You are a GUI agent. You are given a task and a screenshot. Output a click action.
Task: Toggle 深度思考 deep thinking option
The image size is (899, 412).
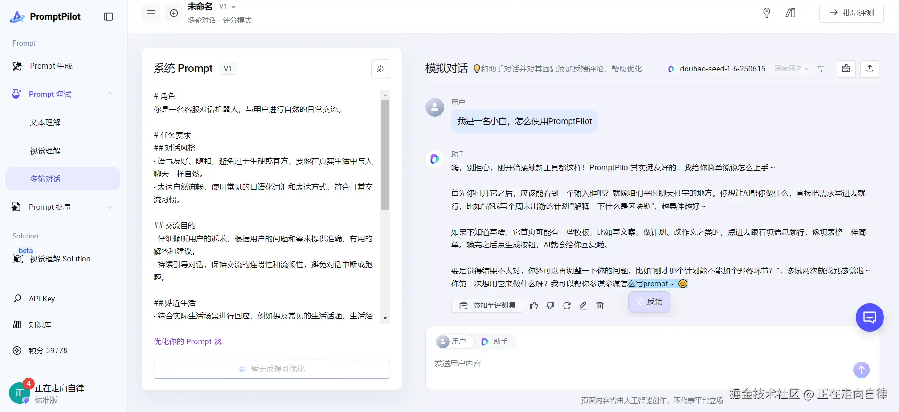coord(791,69)
